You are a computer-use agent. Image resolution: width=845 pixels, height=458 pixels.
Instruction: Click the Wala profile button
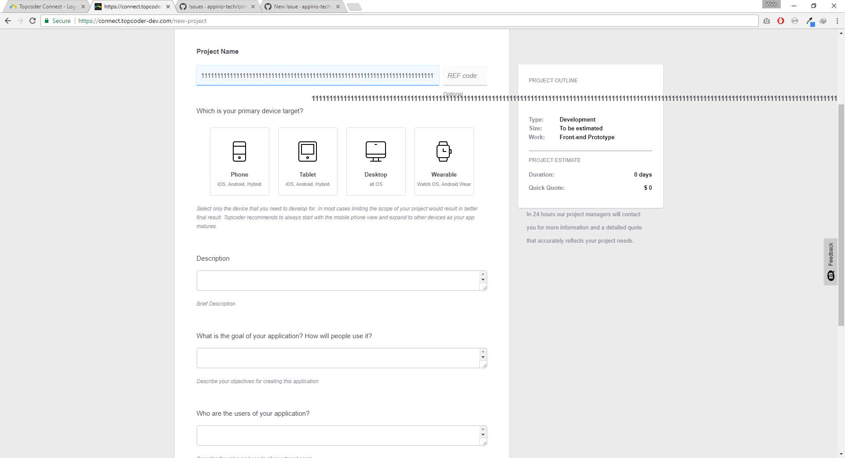pyautogui.click(x=771, y=4)
